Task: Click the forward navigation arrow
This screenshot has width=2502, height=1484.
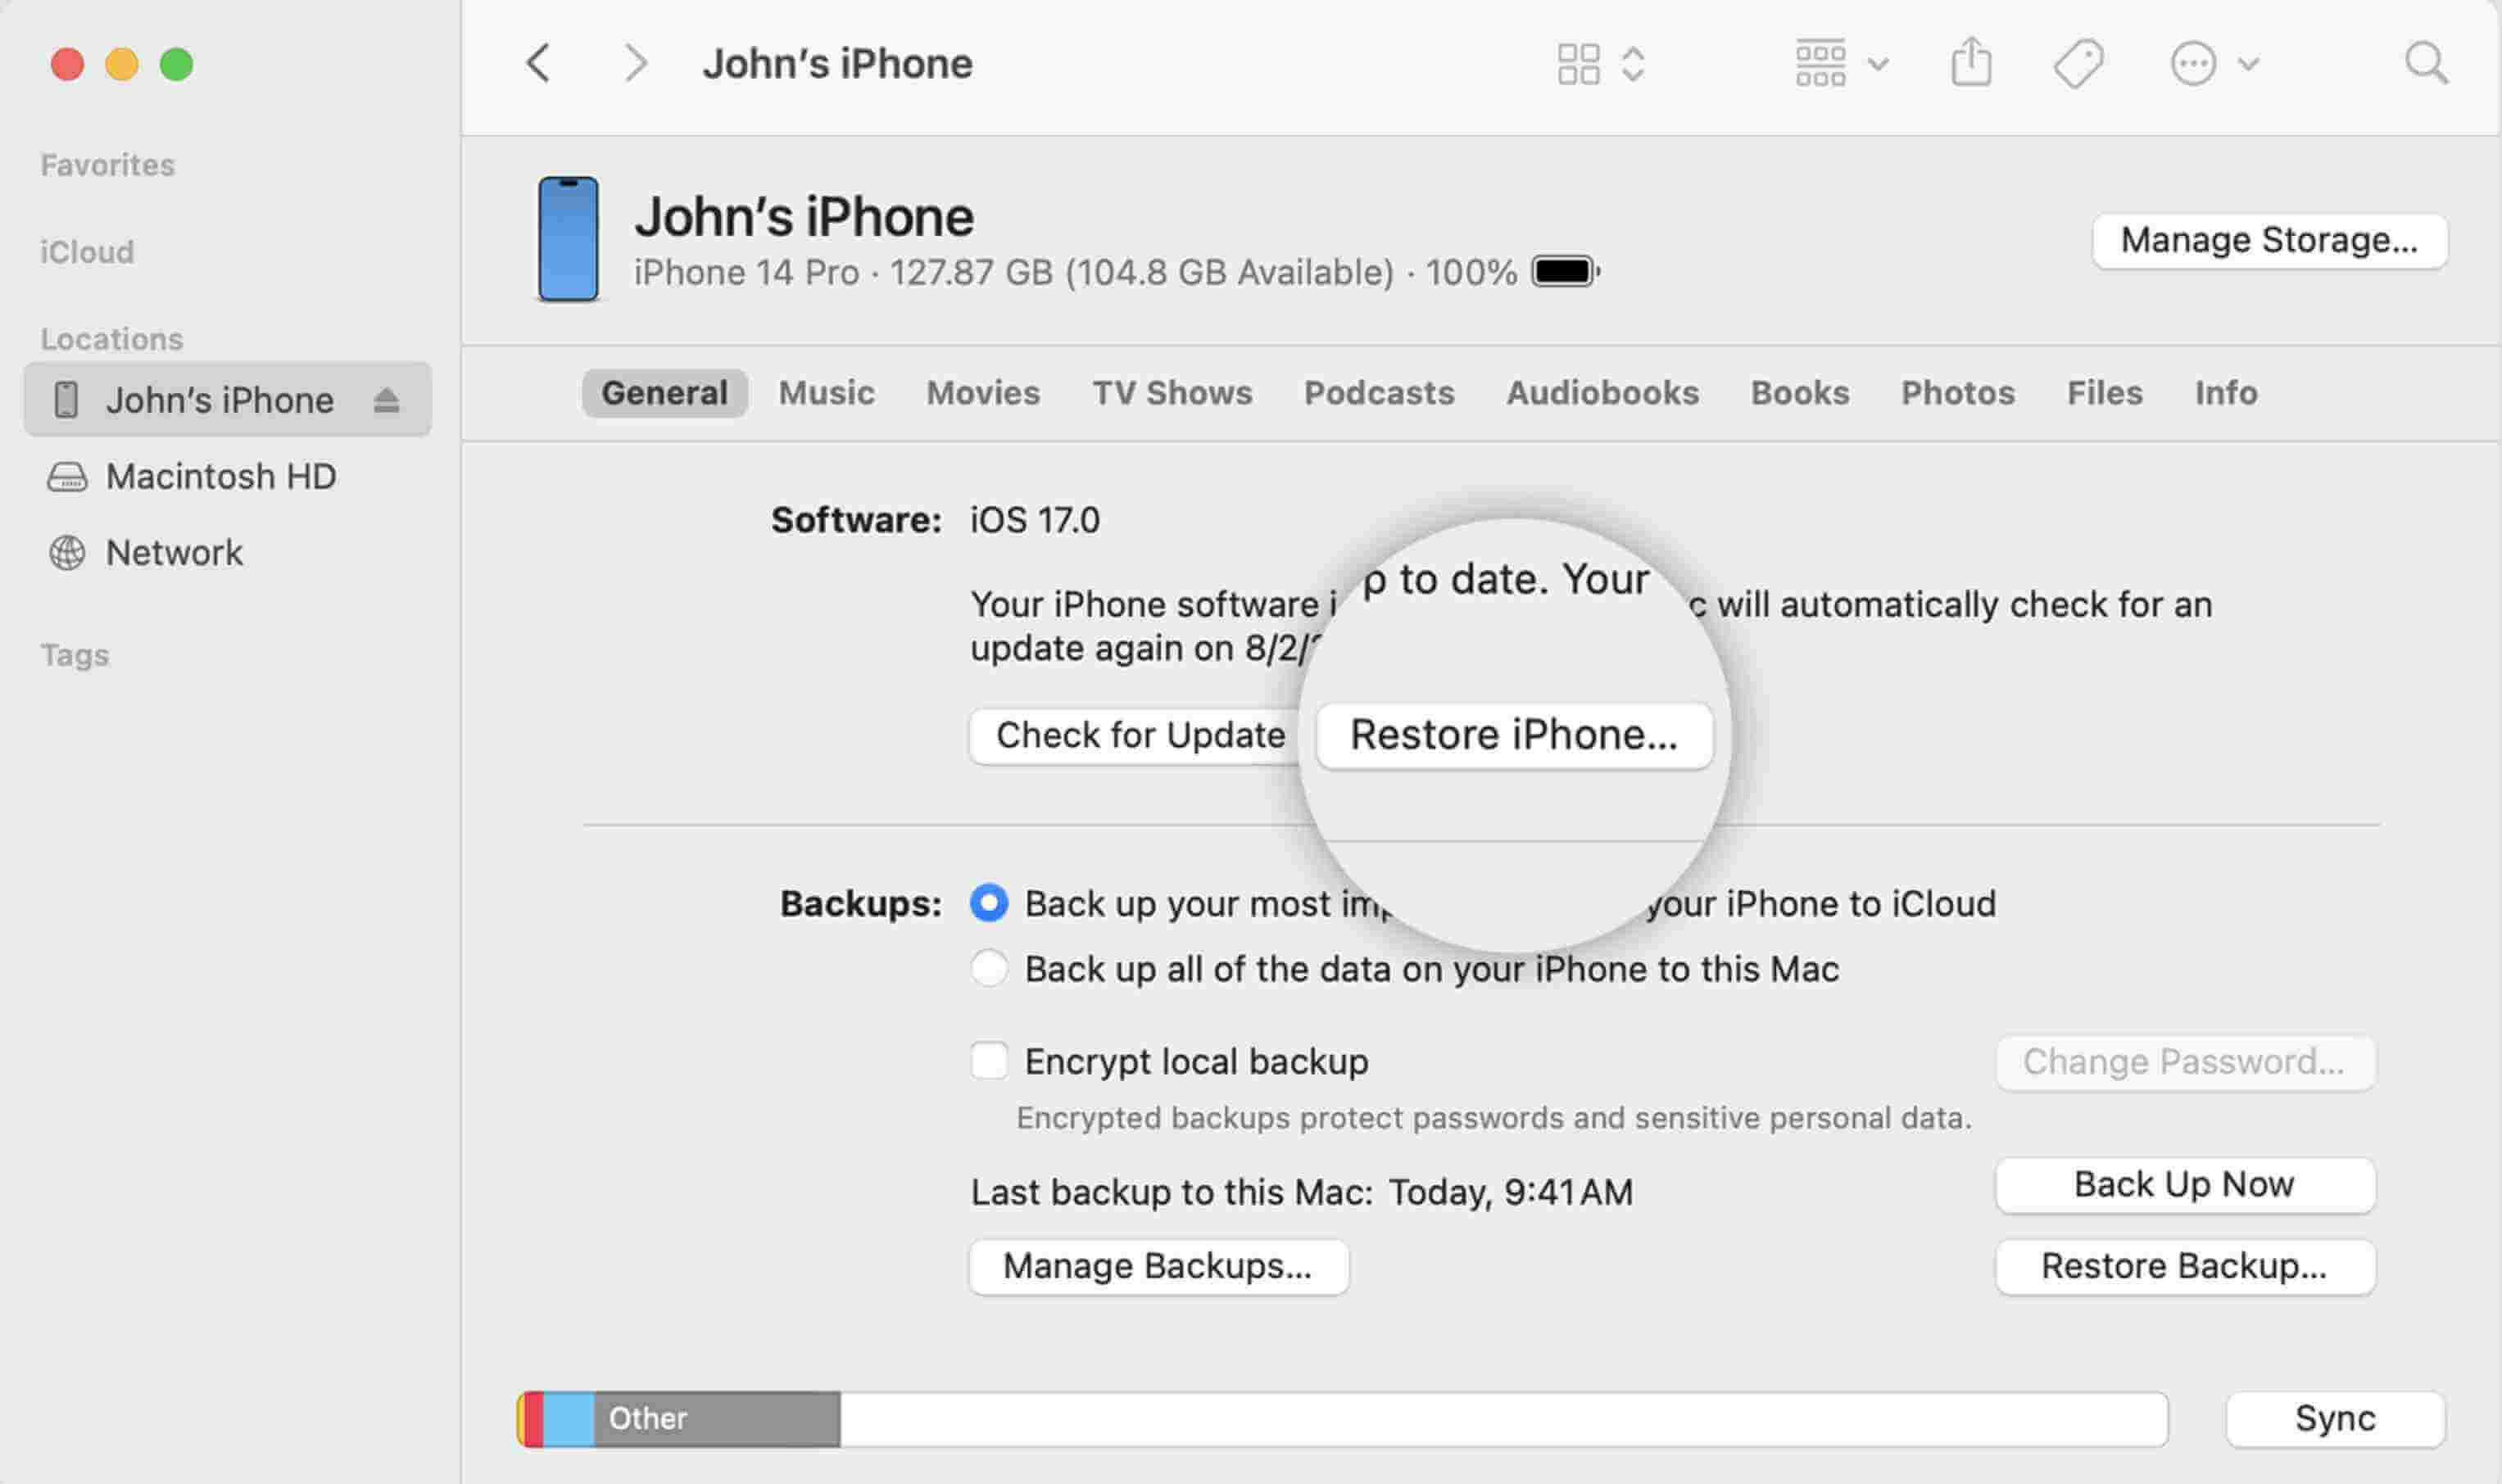Action: pos(635,64)
